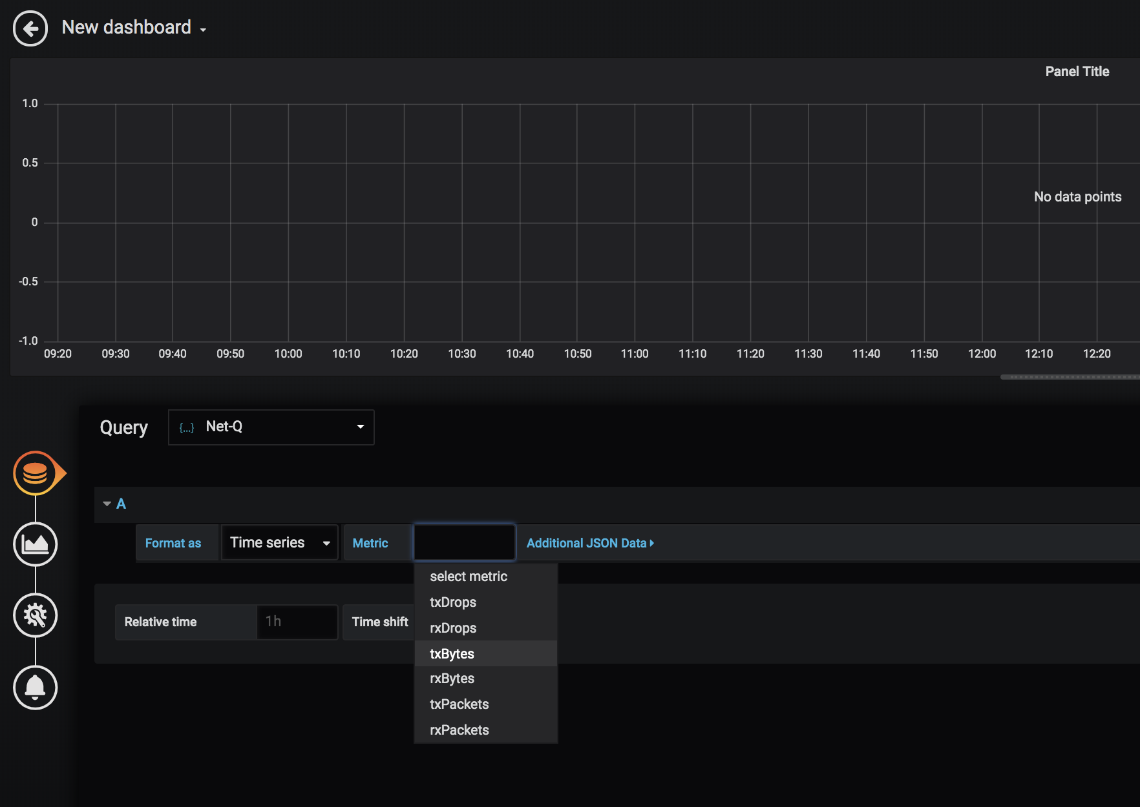The width and height of the screenshot is (1140, 807).
Task: Open the Time series format dropdown
Action: (x=279, y=543)
